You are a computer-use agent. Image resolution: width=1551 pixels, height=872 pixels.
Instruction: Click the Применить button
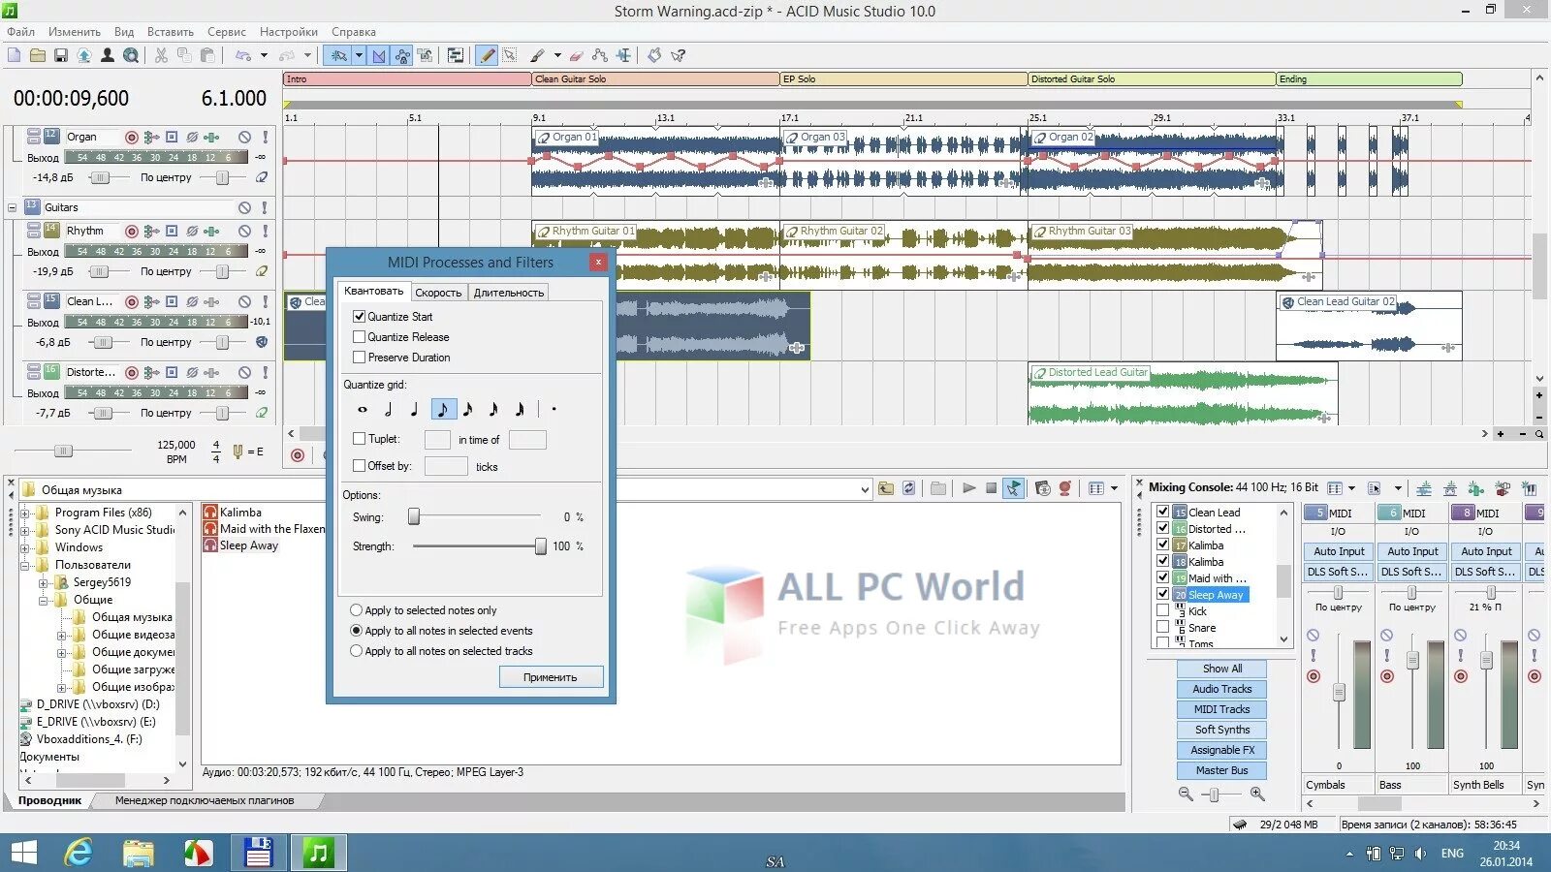click(551, 677)
